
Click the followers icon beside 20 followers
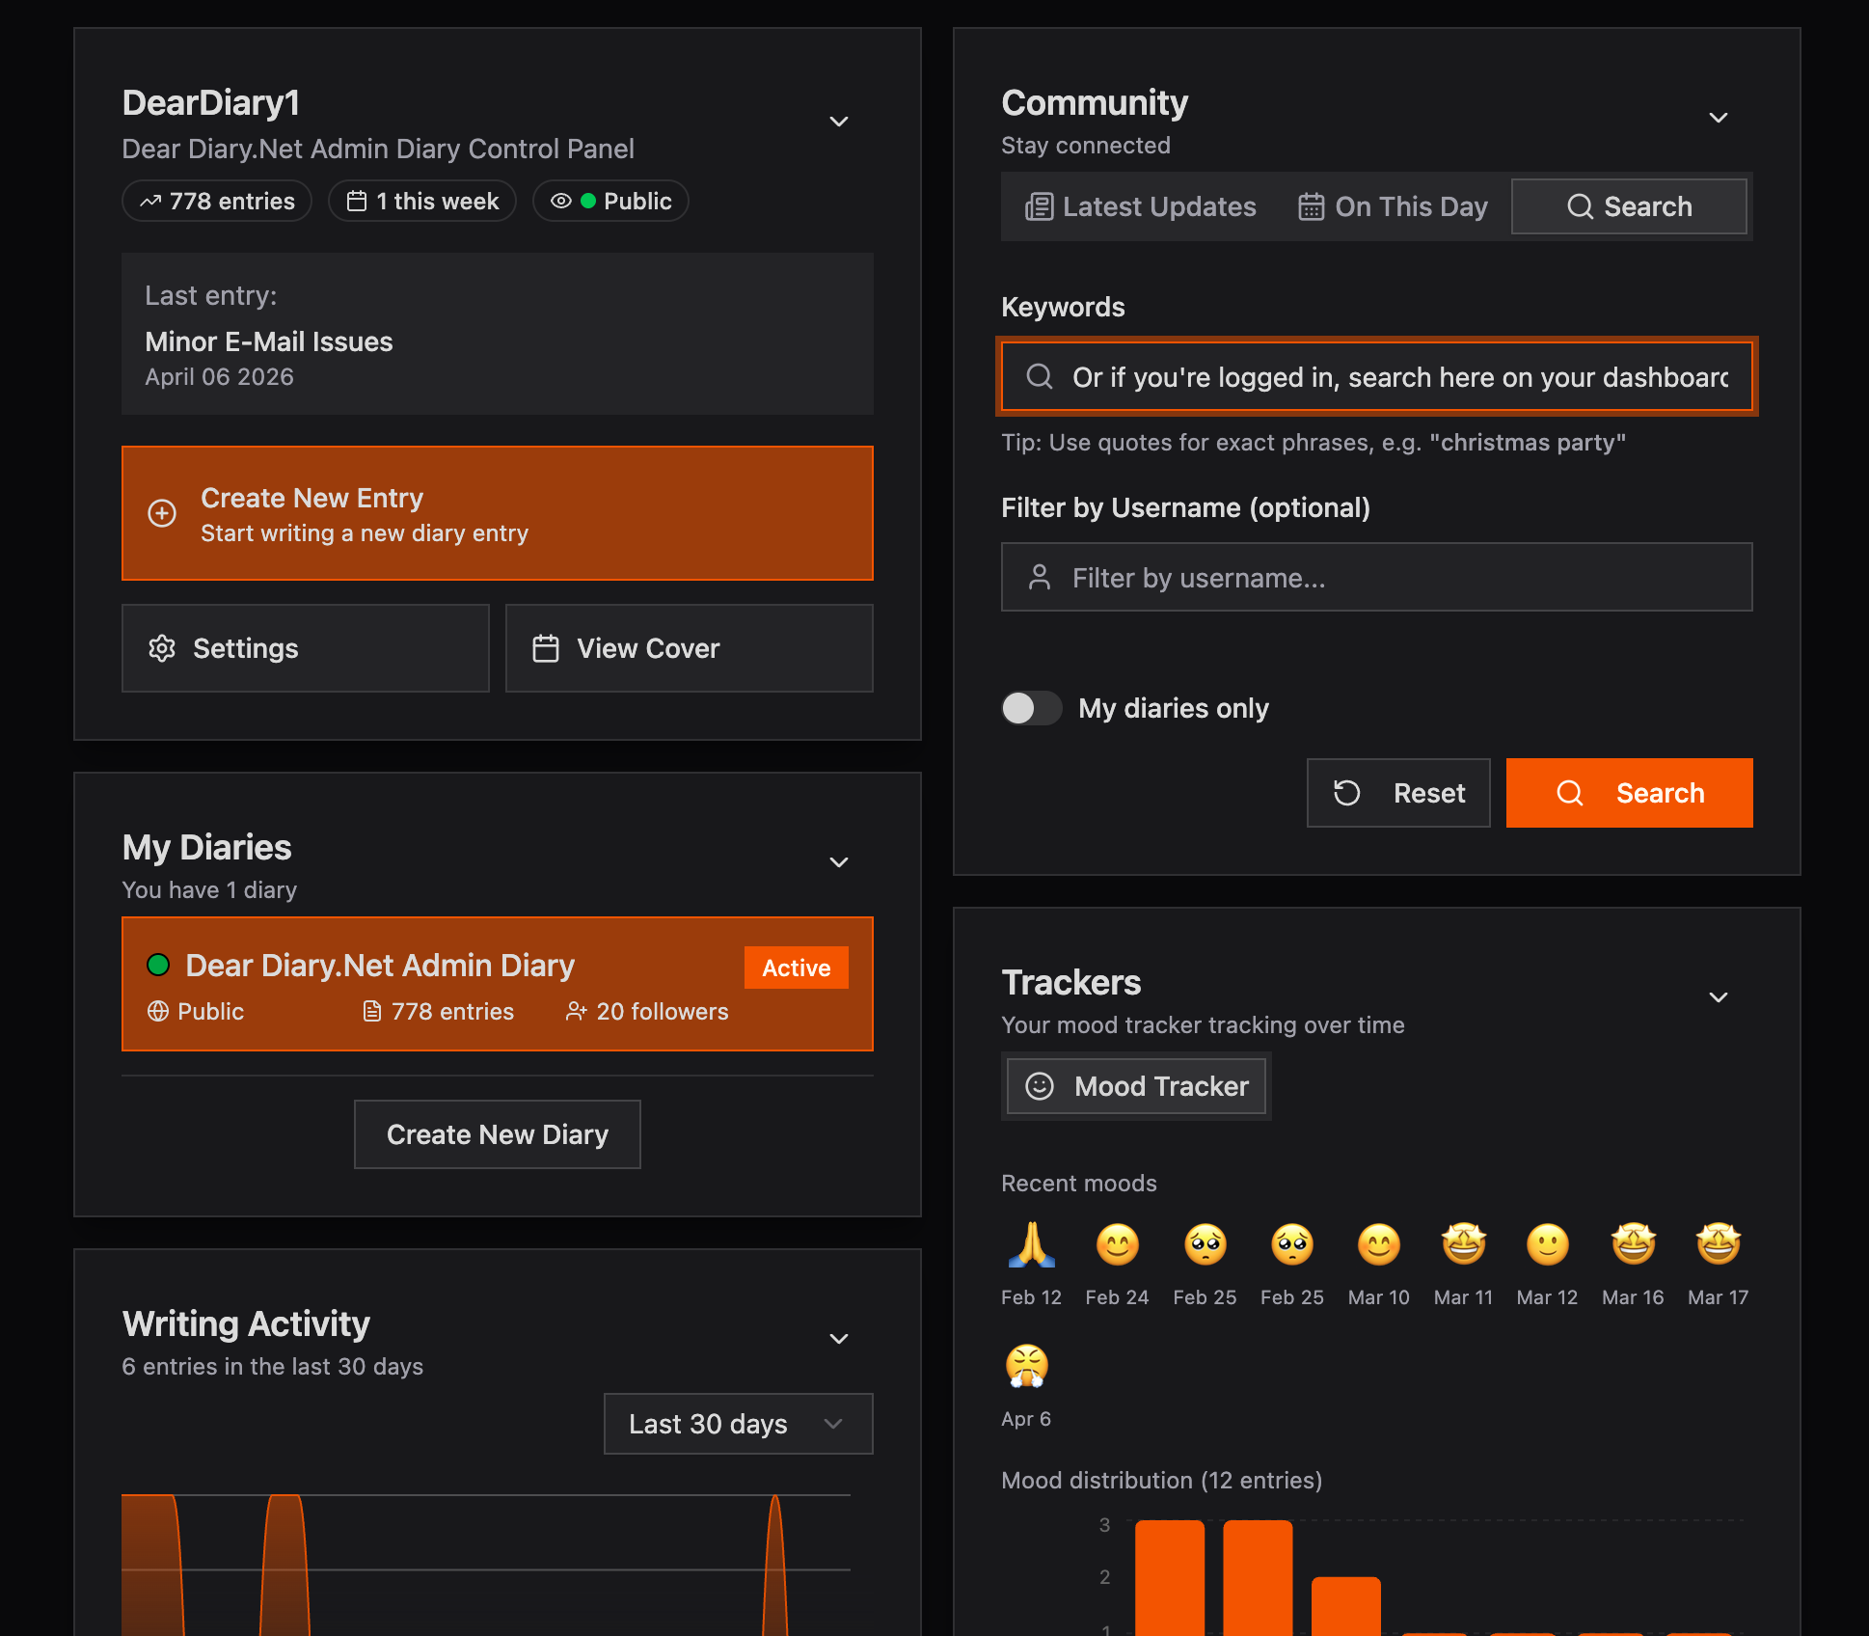[x=577, y=1011]
